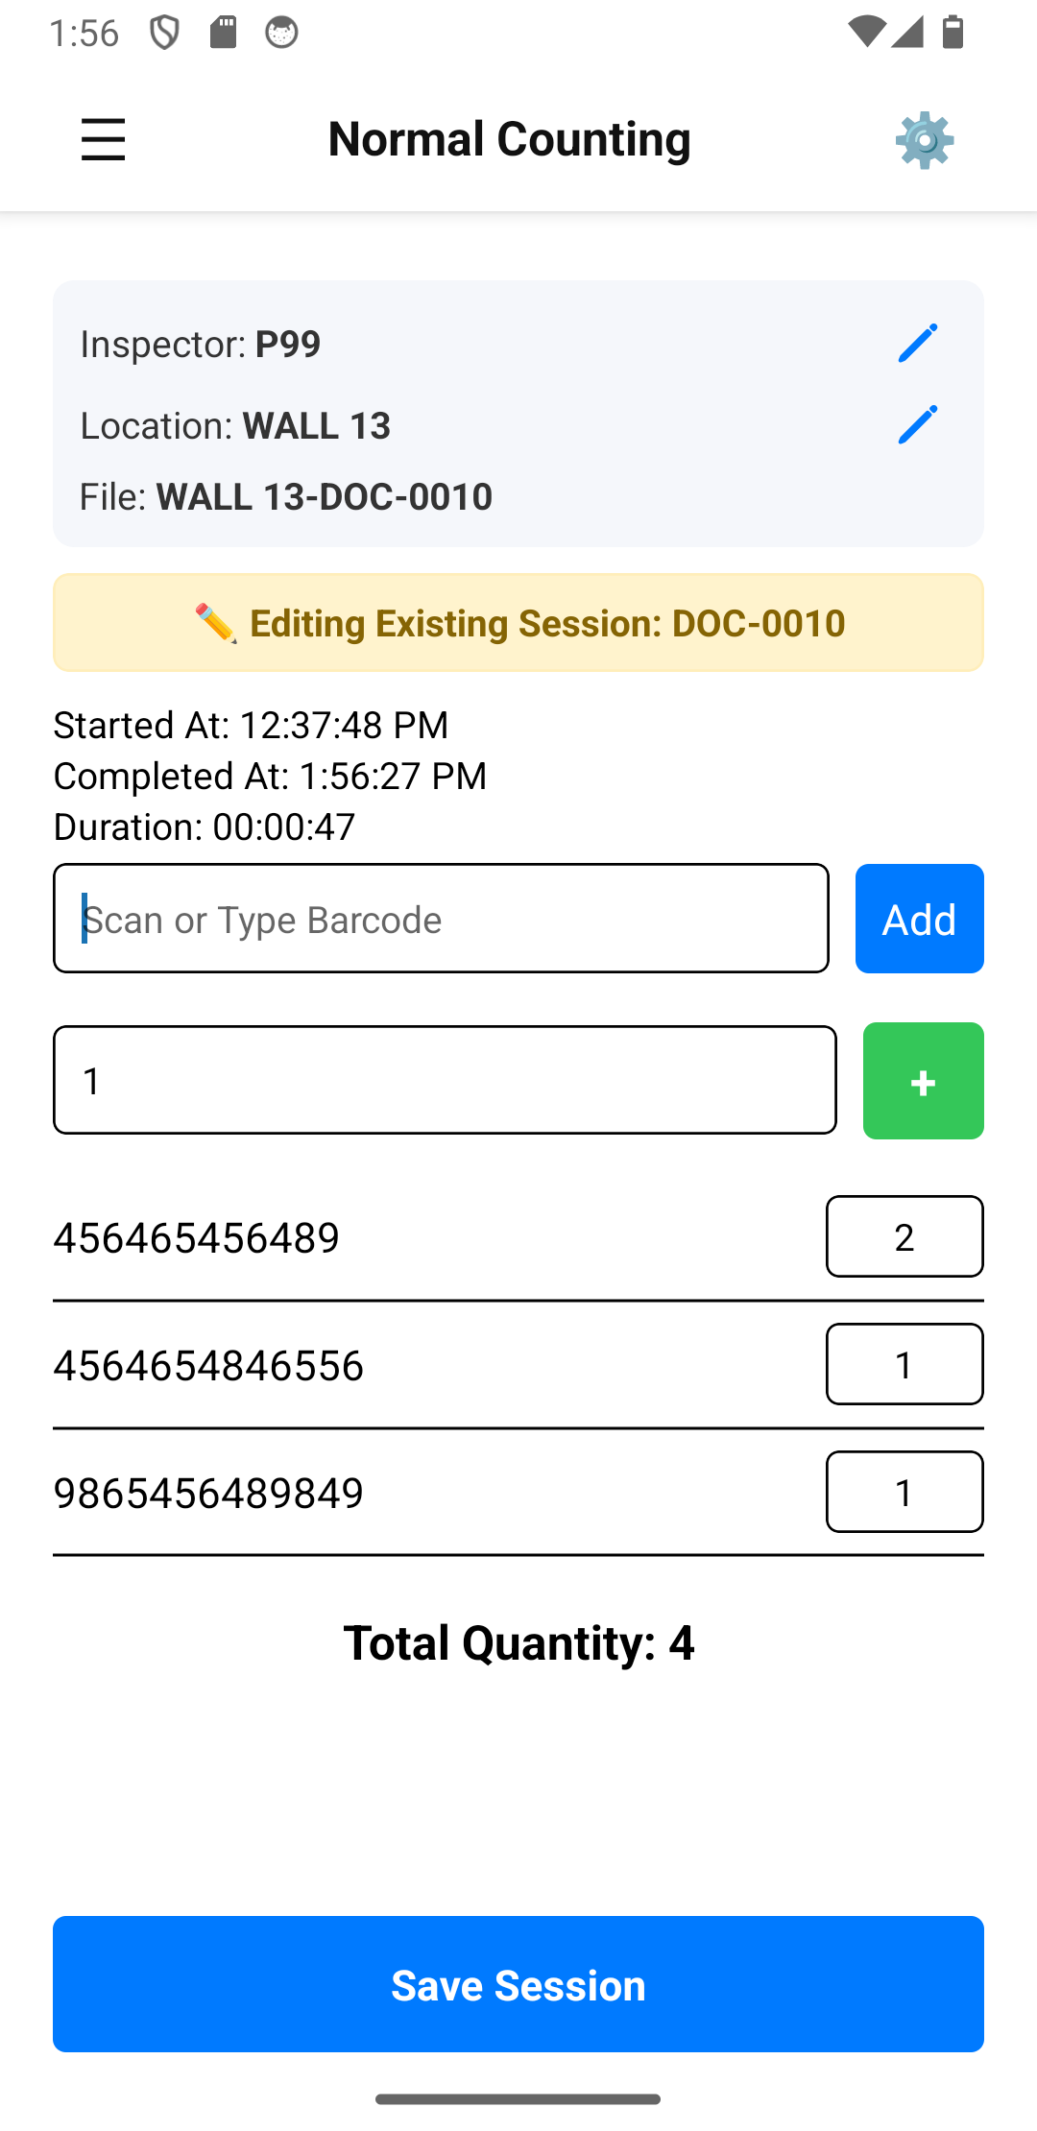Edit quantity box for barcode 4564654846556

coord(904,1364)
